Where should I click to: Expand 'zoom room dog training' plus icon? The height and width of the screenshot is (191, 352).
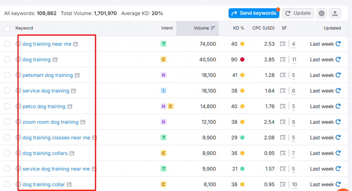[19, 122]
